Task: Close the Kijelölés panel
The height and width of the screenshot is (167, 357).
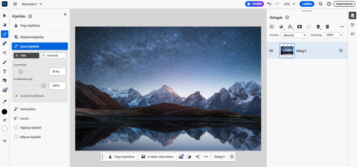Action: point(65,14)
